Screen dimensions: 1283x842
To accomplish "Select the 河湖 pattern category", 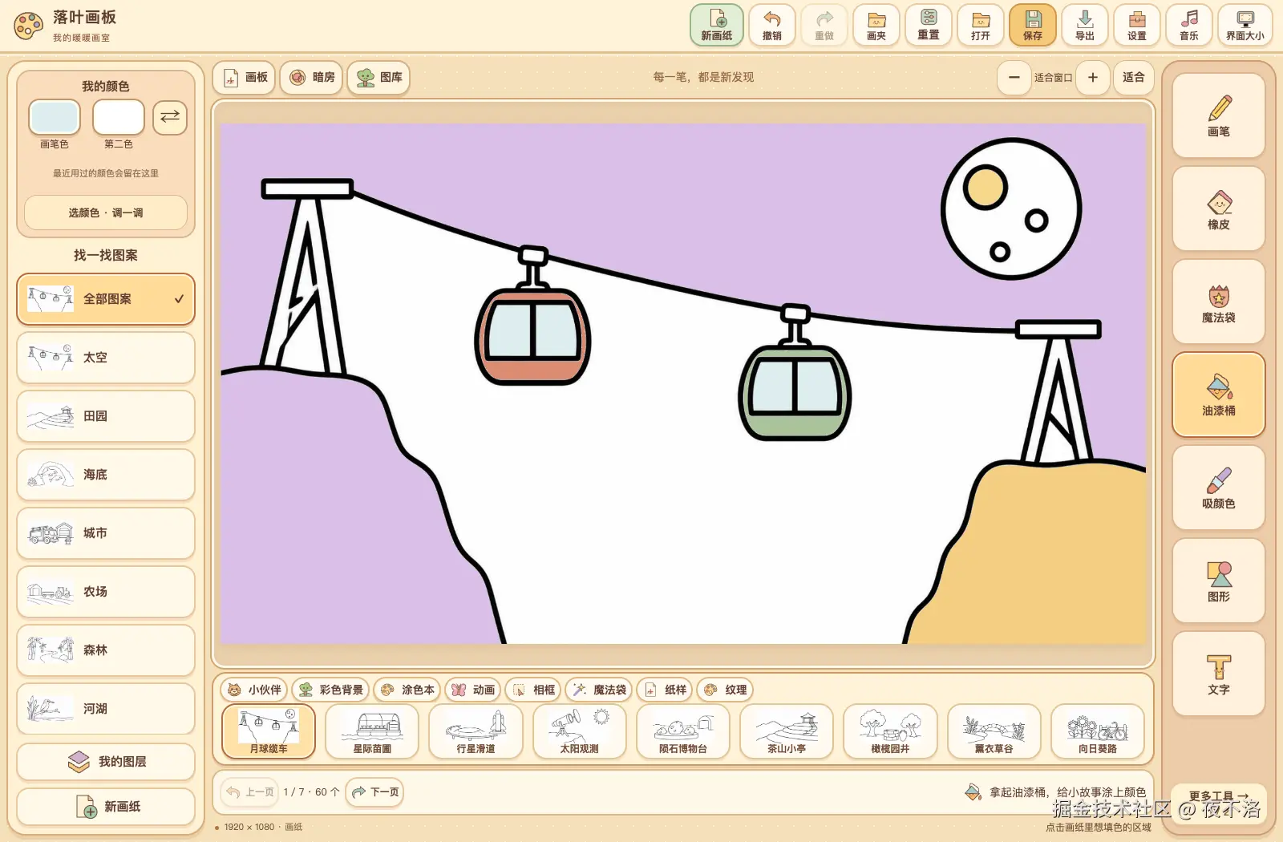I will point(106,709).
